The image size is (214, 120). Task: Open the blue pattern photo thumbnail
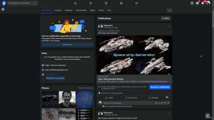[x=84, y=99]
